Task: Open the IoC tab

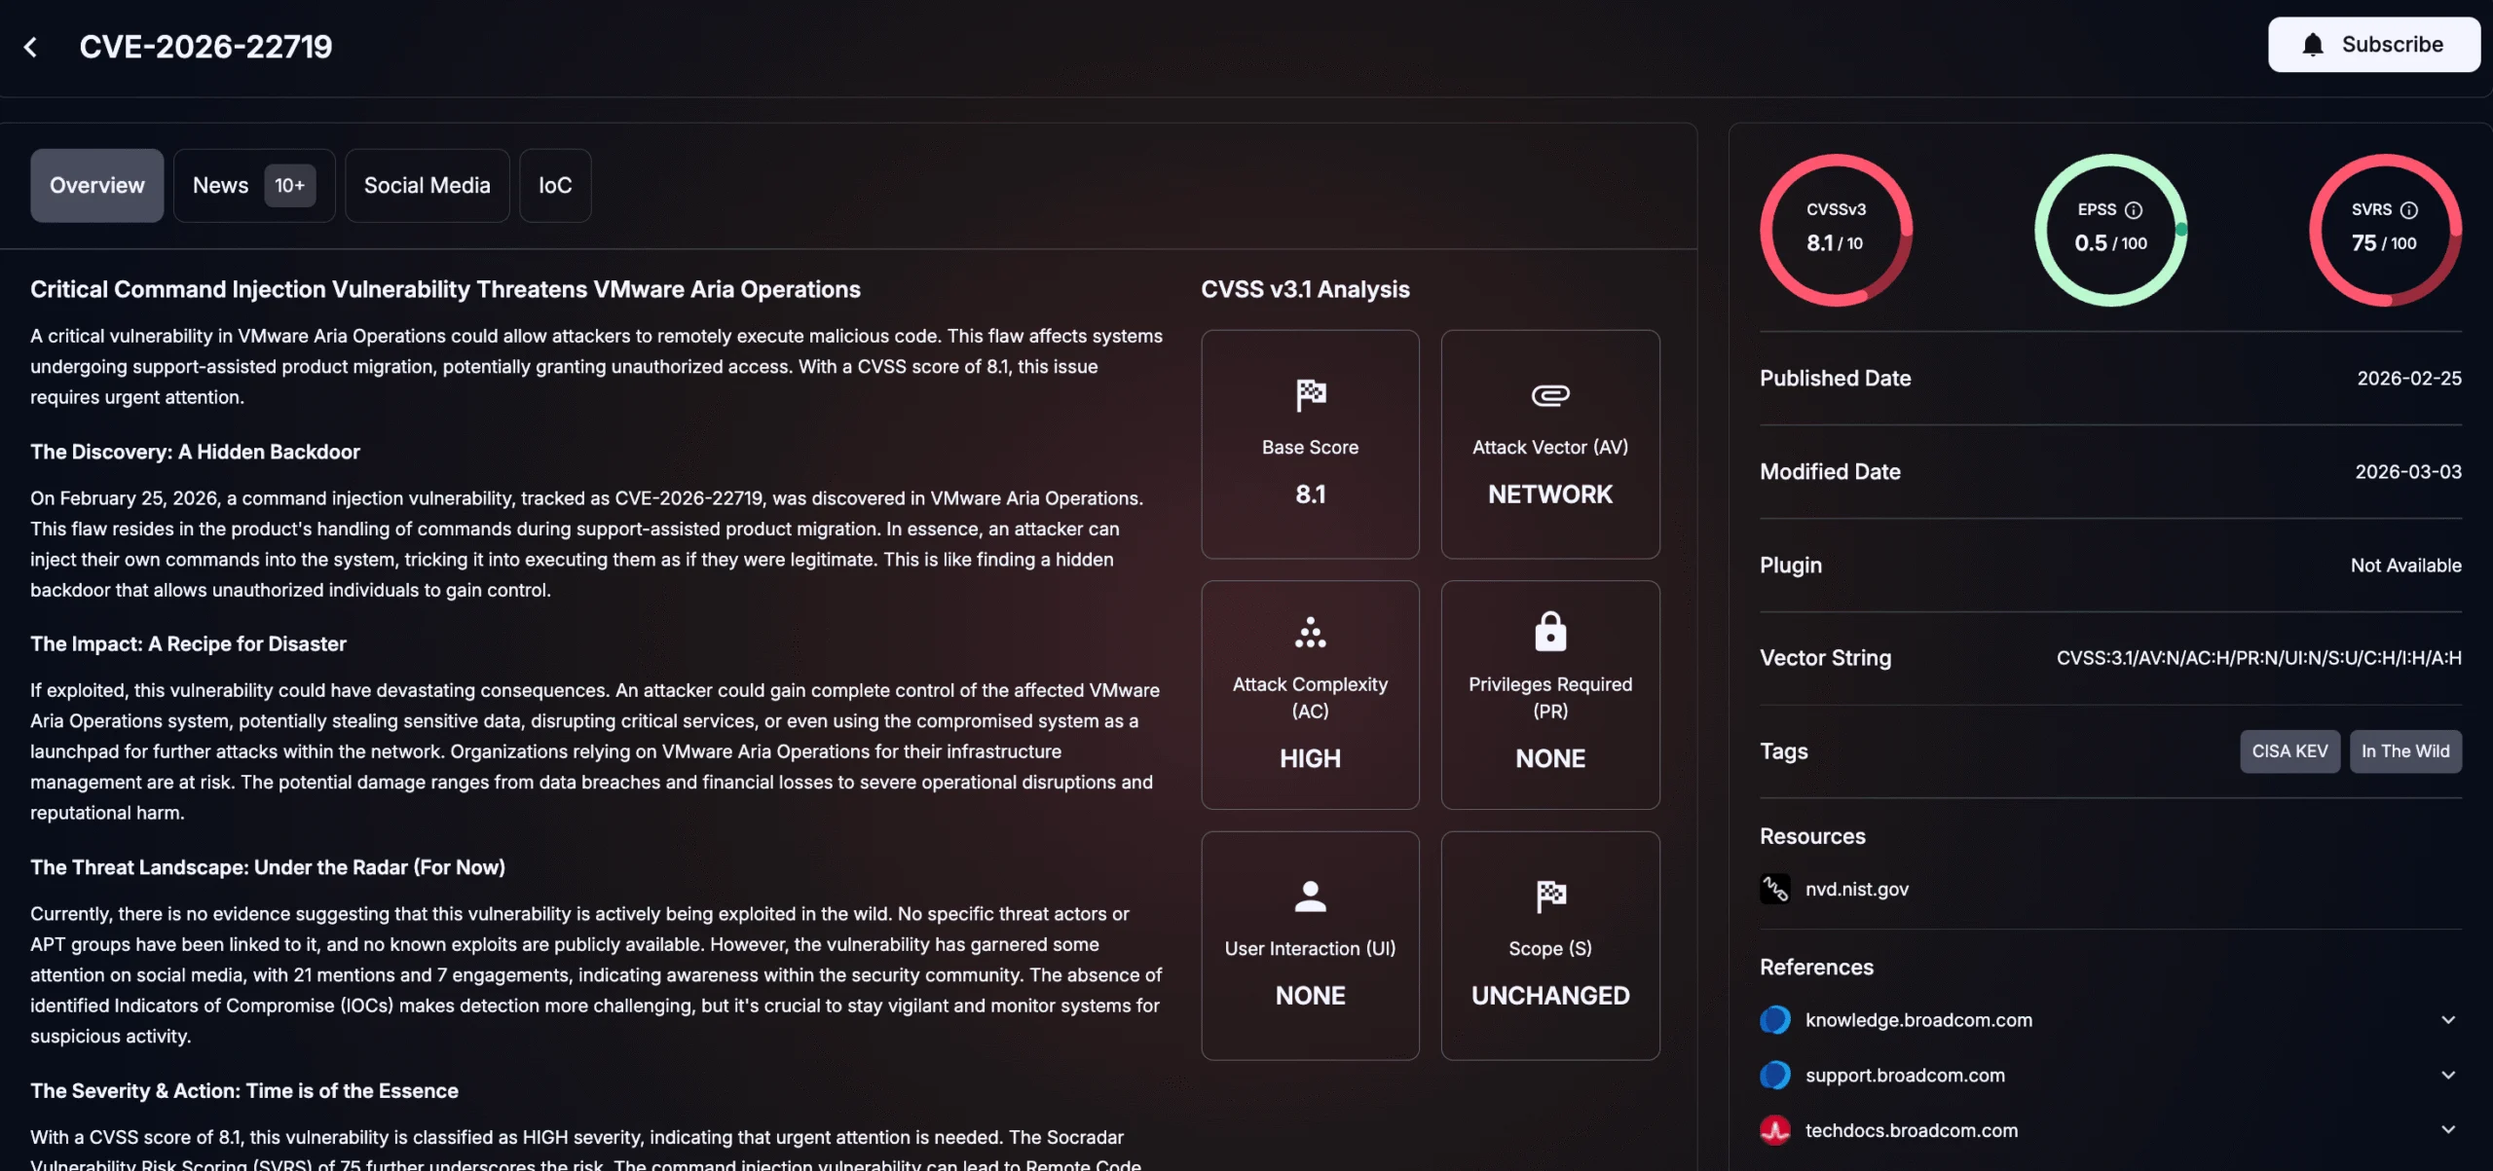Action: (555, 185)
